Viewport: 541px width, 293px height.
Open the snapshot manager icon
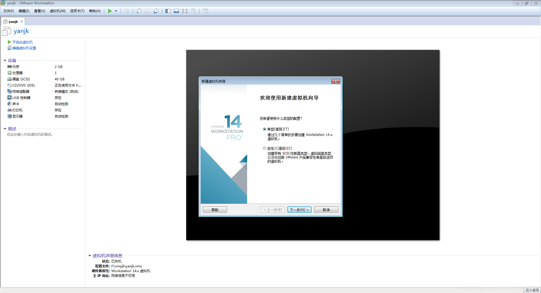click(156, 11)
